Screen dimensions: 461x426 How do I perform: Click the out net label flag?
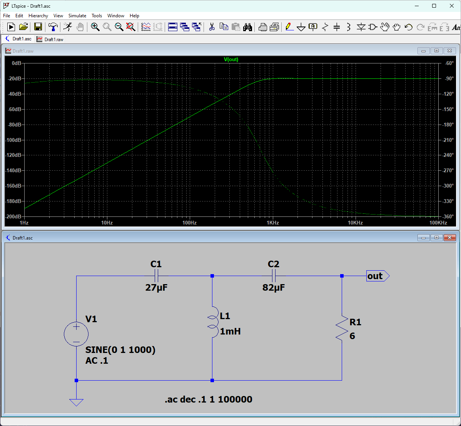378,276
